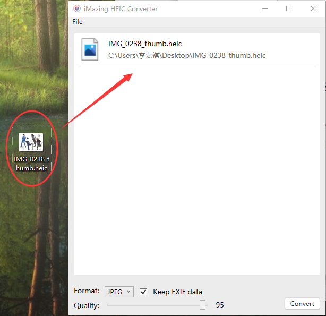This screenshot has width=326, height=316.
Task: Click the iMazing HEIC Converter title bar text
Action: pyautogui.click(x=121, y=9)
